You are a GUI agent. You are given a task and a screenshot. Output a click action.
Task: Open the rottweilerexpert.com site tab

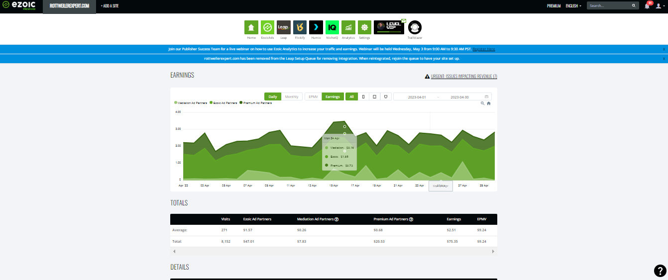click(x=69, y=6)
